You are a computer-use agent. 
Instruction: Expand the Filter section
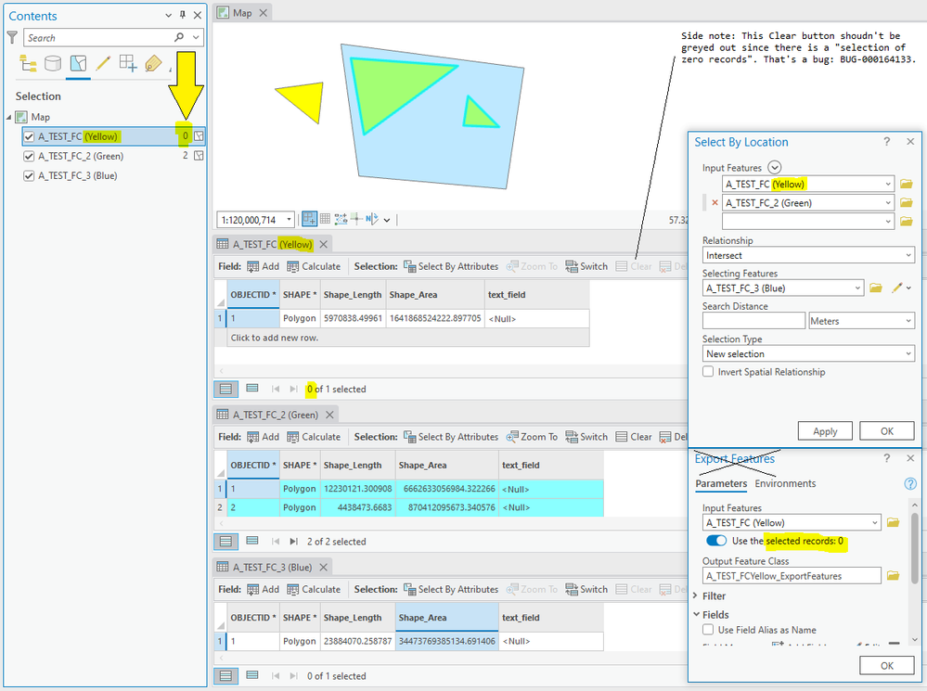tap(697, 595)
